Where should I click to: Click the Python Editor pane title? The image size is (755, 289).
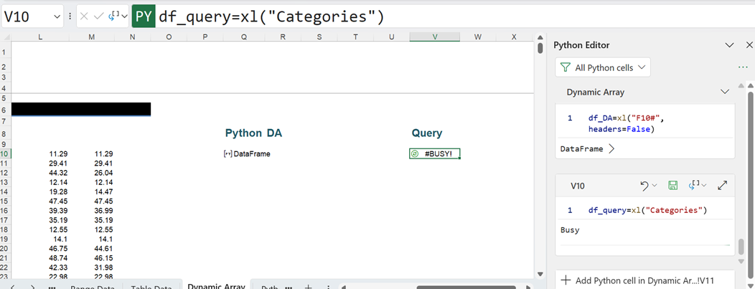[x=581, y=45]
